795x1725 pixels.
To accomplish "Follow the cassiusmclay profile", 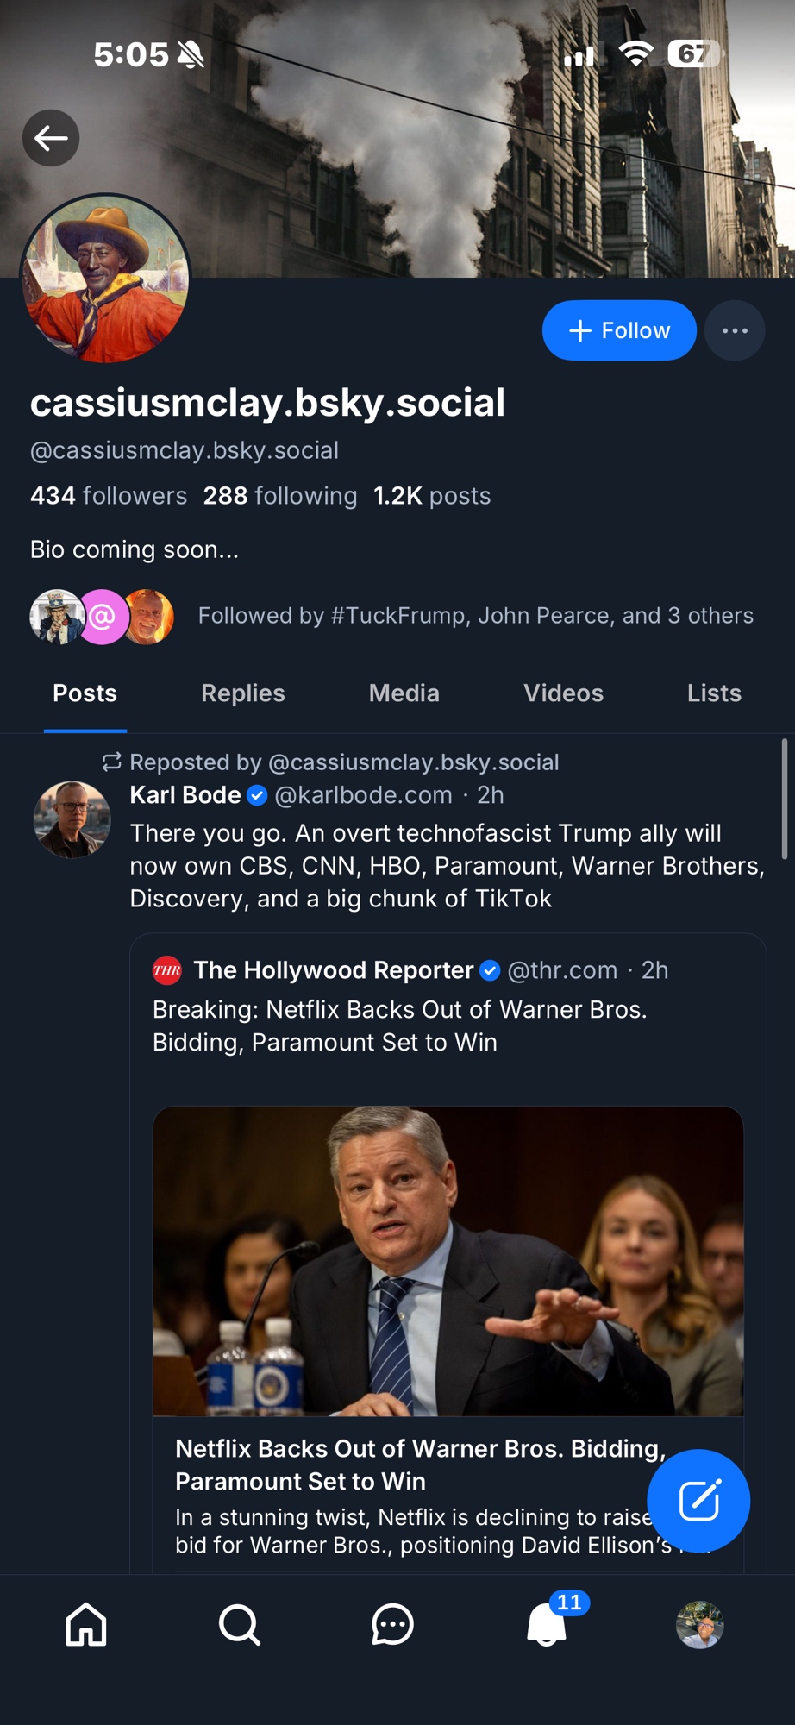I will tap(619, 330).
